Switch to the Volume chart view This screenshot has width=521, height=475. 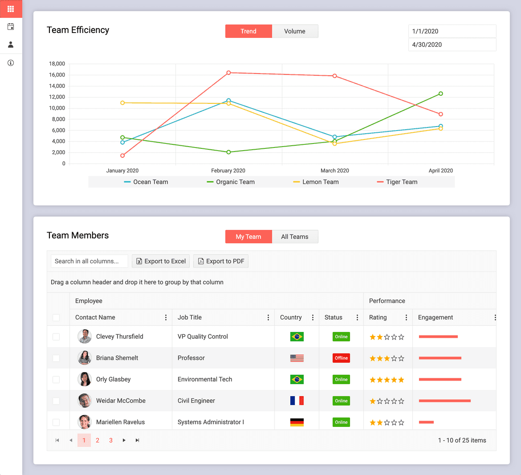pos(295,31)
